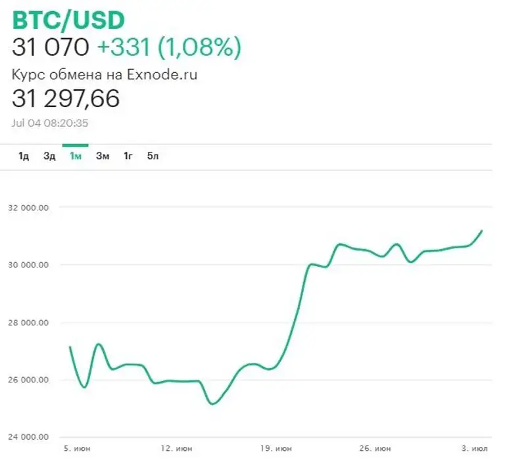Click the 26 000.00 y-axis label
The image size is (526, 460).
(28, 380)
